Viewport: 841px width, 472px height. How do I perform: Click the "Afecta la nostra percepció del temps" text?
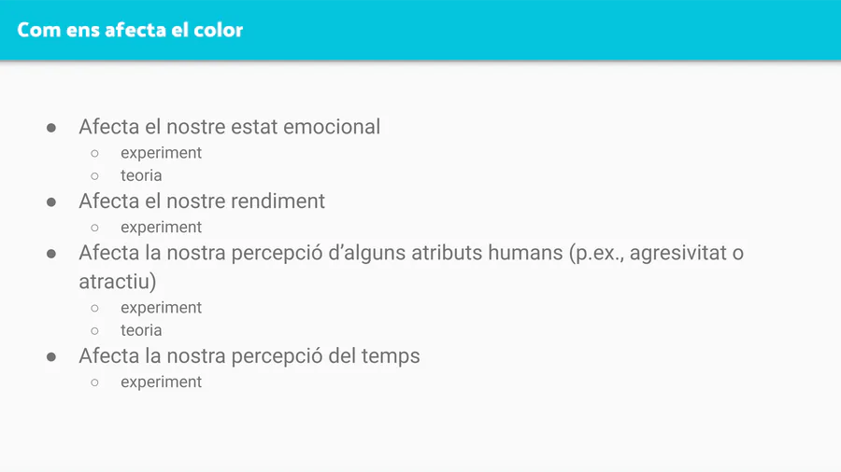click(249, 356)
